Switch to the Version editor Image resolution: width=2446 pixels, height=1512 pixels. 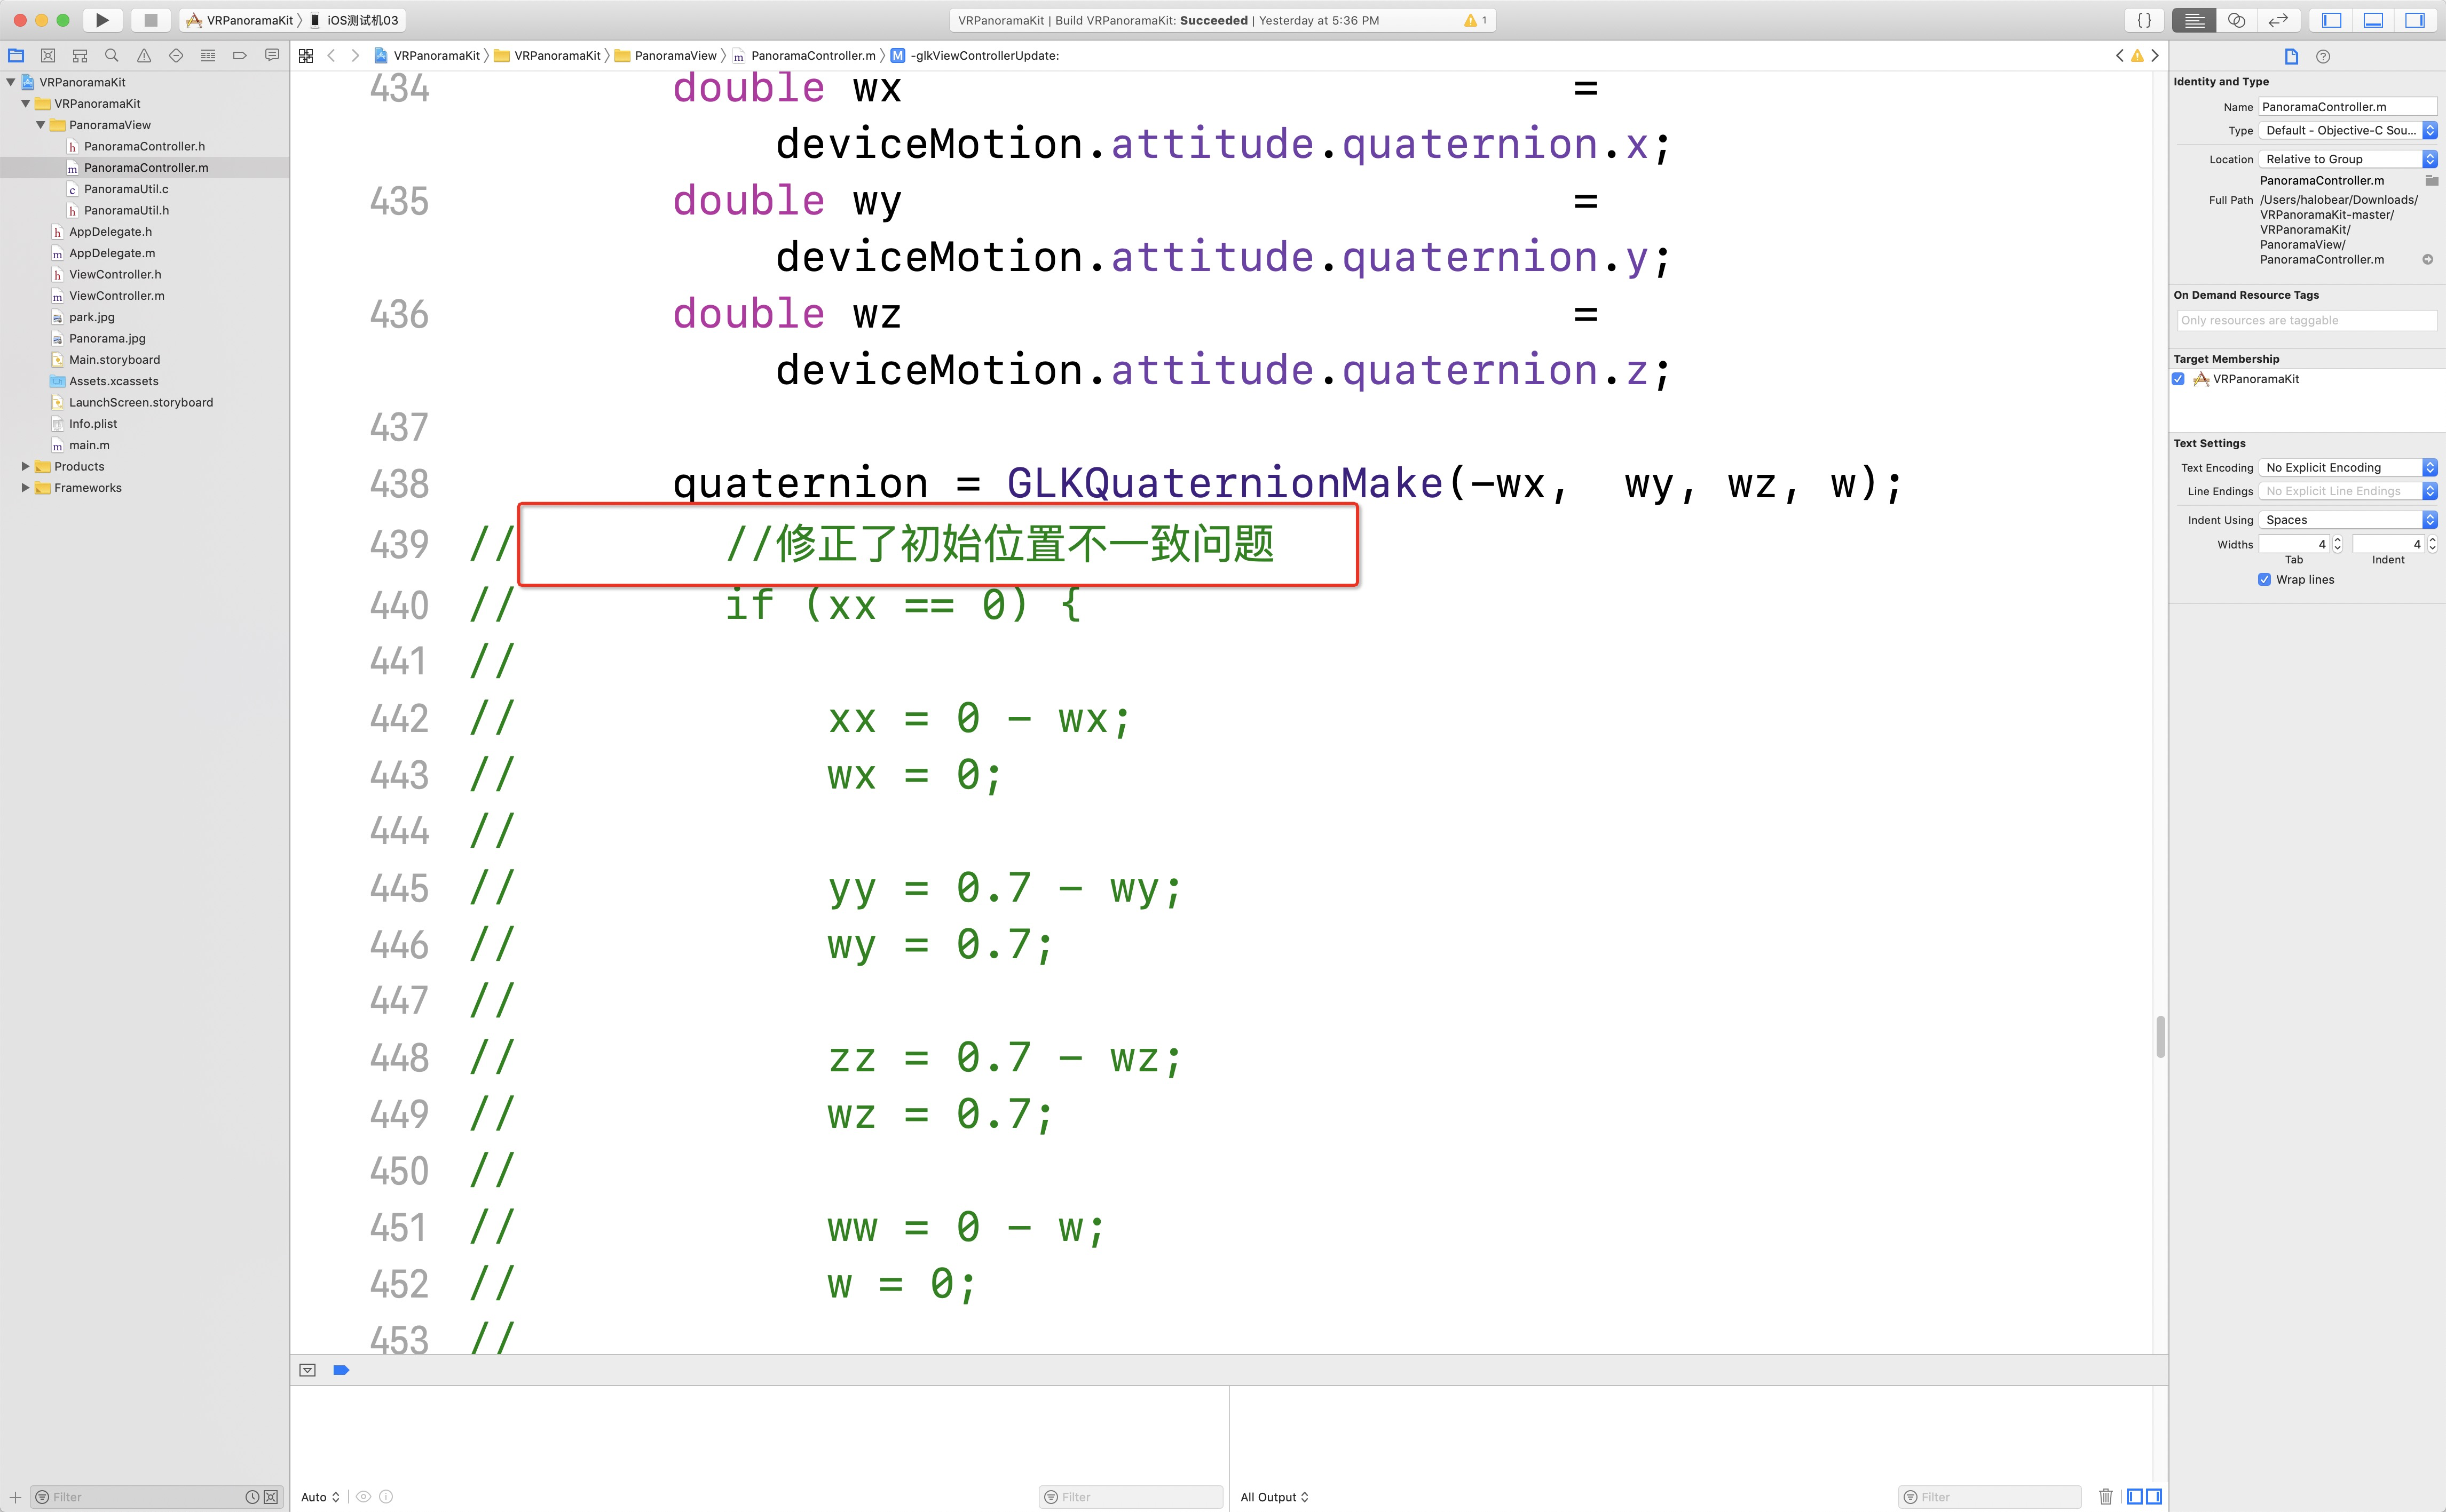click(2278, 20)
